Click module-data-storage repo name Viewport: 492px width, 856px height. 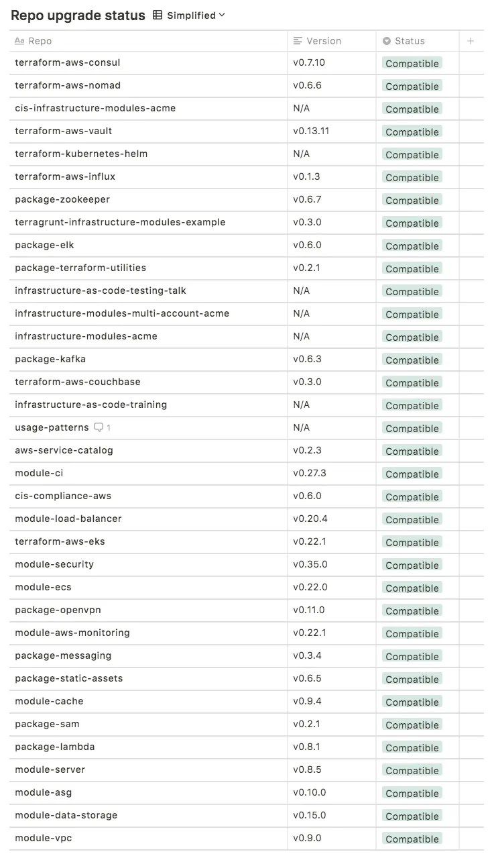[x=66, y=815]
